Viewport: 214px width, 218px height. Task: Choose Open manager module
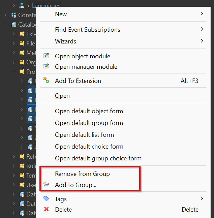(x=123, y=67)
